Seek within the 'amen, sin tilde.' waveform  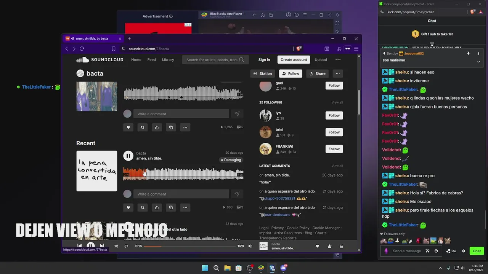pos(183,174)
